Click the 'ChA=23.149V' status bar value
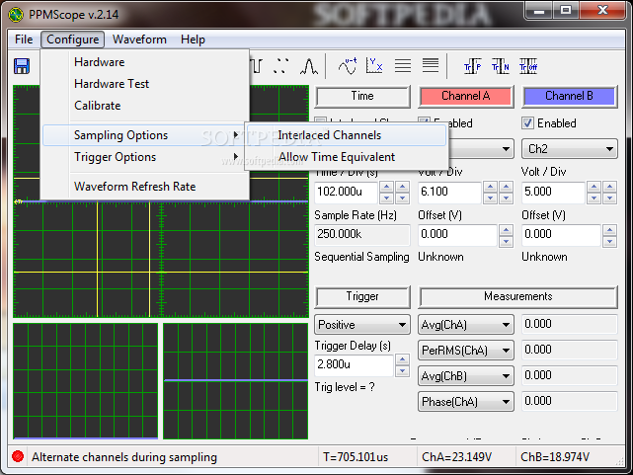Viewport: 633px width, 475px height. pyautogui.click(x=456, y=457)
